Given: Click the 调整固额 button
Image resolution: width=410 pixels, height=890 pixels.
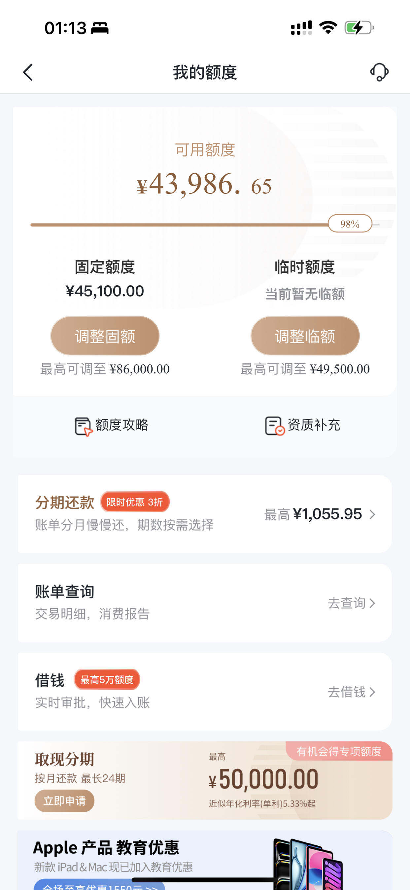Looking at the screenshot, I should 105,336.
